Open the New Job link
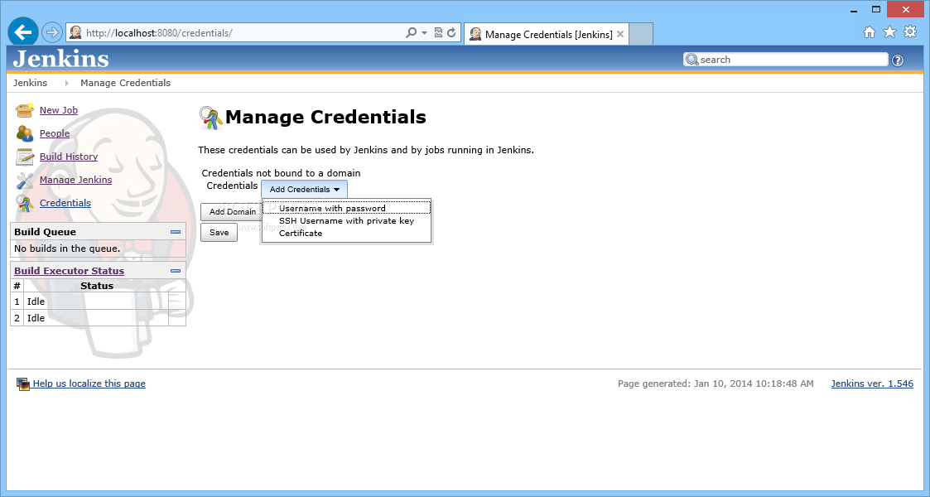 59,110
